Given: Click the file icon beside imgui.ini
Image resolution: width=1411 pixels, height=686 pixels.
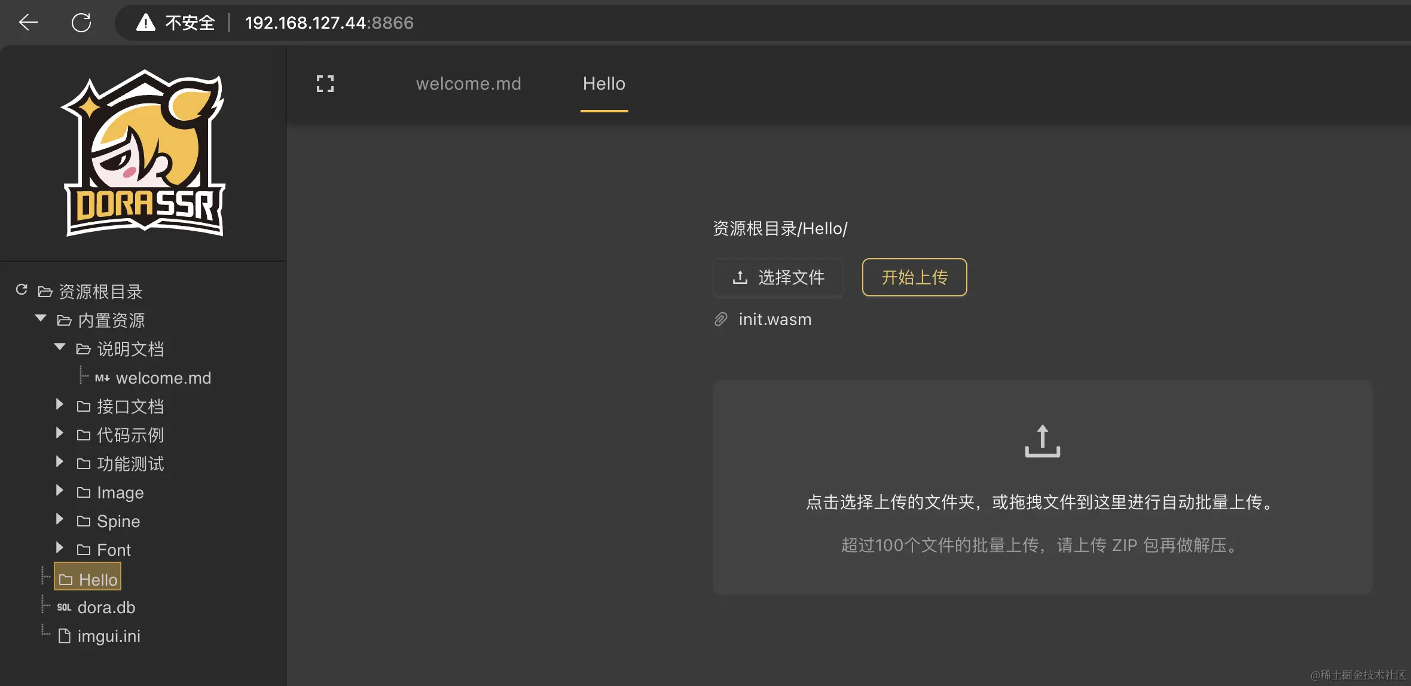Looking at the screenshot, I should coord(63,635).
